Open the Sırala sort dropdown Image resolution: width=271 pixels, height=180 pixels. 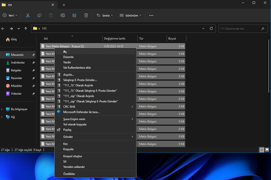point(105,15)
